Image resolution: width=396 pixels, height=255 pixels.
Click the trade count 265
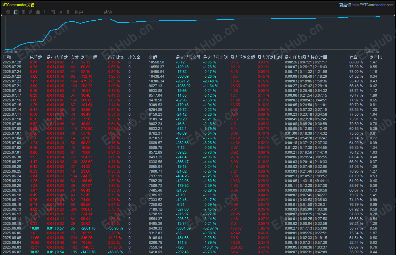click(x=74, y=210)
